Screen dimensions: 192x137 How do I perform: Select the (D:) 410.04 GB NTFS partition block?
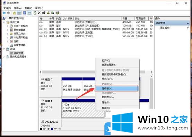pos(83,108)
